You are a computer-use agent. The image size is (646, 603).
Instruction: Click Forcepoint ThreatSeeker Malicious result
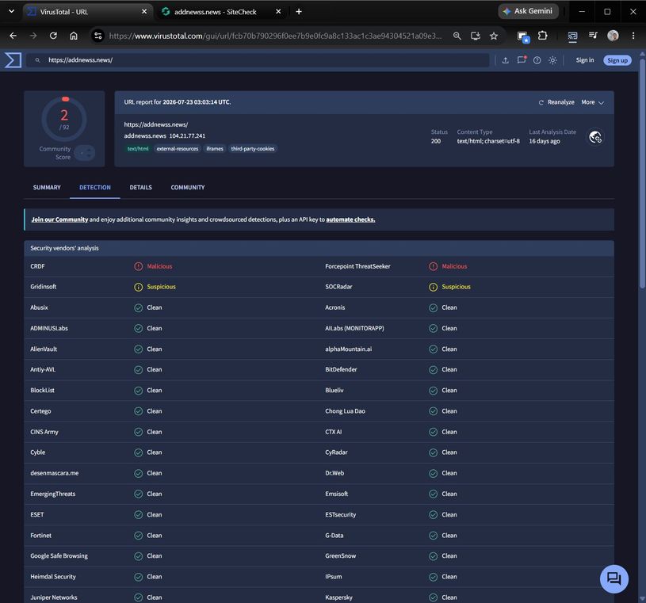point(448,266)
